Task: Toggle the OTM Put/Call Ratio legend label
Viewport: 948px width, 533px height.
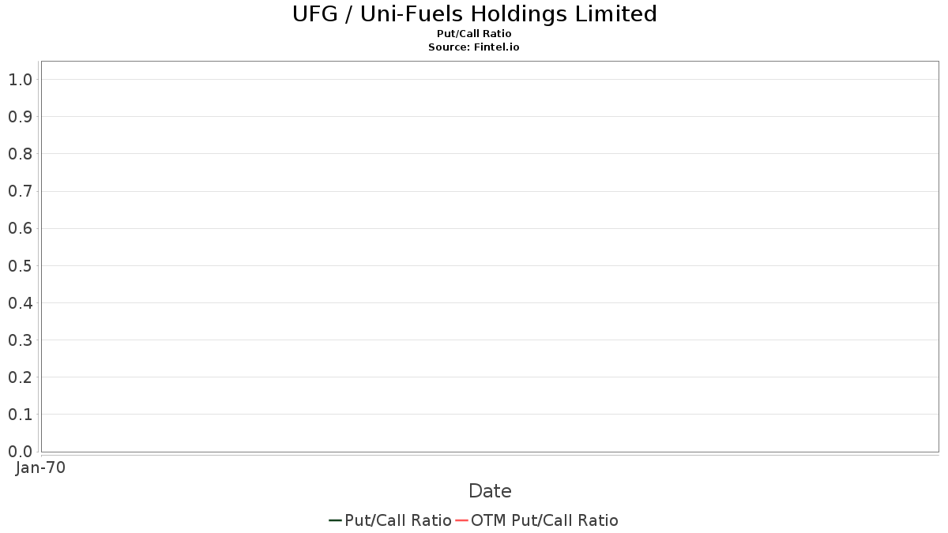Action: click(x=544, y=520)
